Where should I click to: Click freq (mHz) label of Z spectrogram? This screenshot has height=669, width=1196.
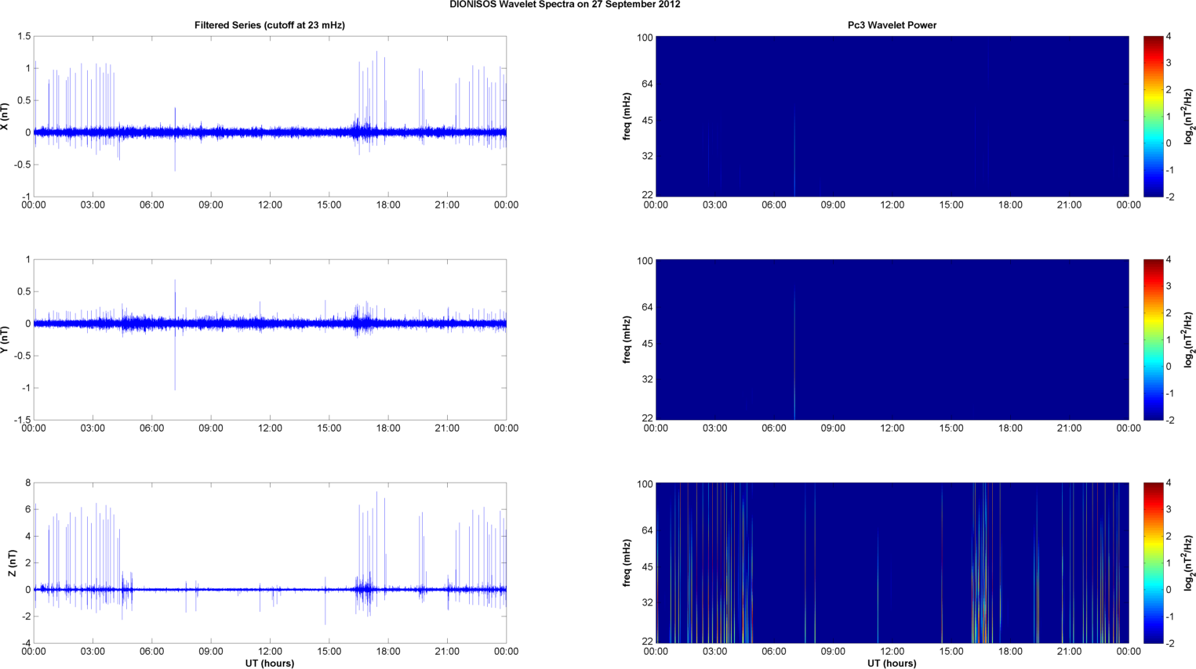[x=627, y=563]
